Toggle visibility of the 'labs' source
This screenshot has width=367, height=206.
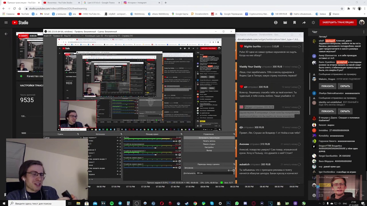pyautogui.click(x=118, y=171)
